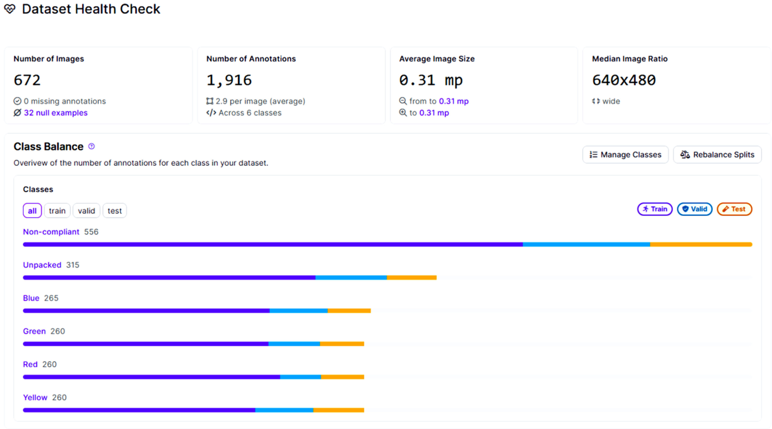Toggle the Test split legend pill
Image resolution: width=772 pixels, height=429 pixels.
click(734, 209)
